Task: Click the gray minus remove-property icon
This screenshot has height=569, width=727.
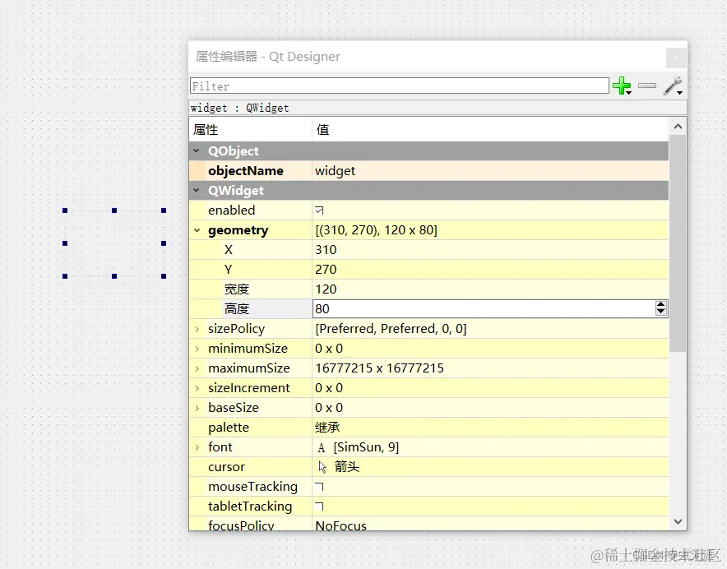Action: (646, 86)
